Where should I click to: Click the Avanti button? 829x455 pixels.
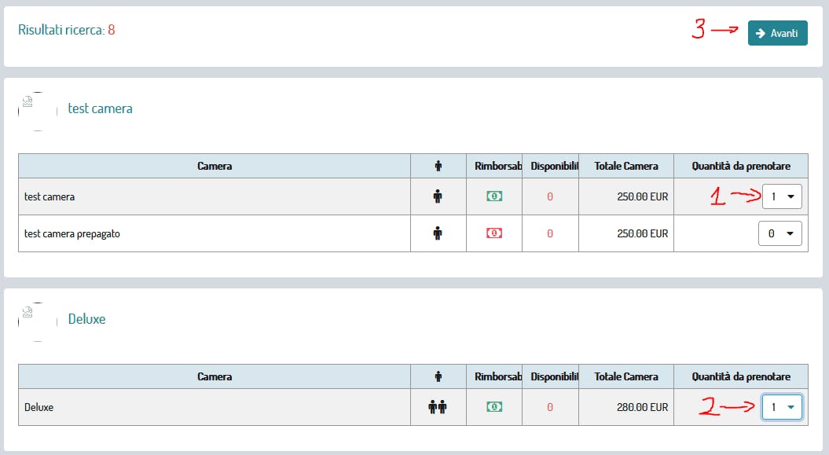click(x=777, y=33)
